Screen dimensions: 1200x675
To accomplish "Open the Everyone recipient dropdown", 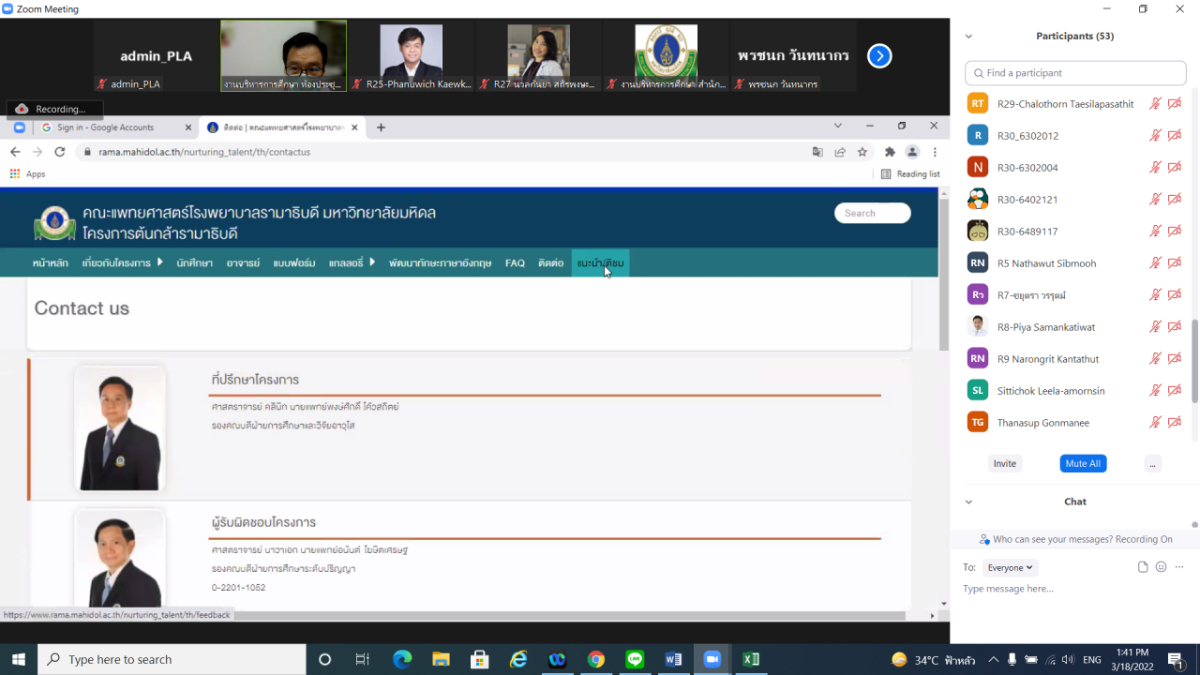I will pos(1010,567).
